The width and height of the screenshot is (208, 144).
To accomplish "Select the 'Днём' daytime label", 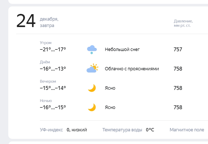I will coord(45,62).
